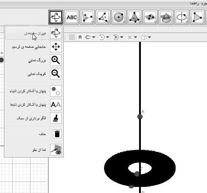Choose the کوچک نمایی zoom out entry
The height and width of the screenshot is (193, 207).
coord(34,74)
